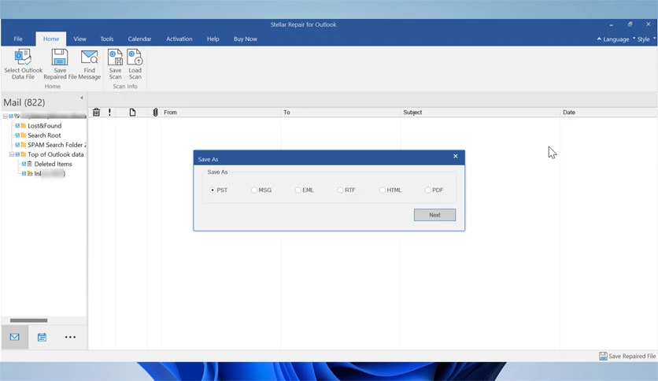Toggle the Search Root folder checkbox
The image size is (658, 381).
pos(17,135)
